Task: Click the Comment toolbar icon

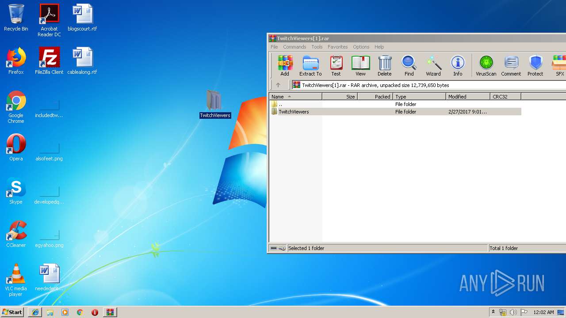Action: (511, 66)
